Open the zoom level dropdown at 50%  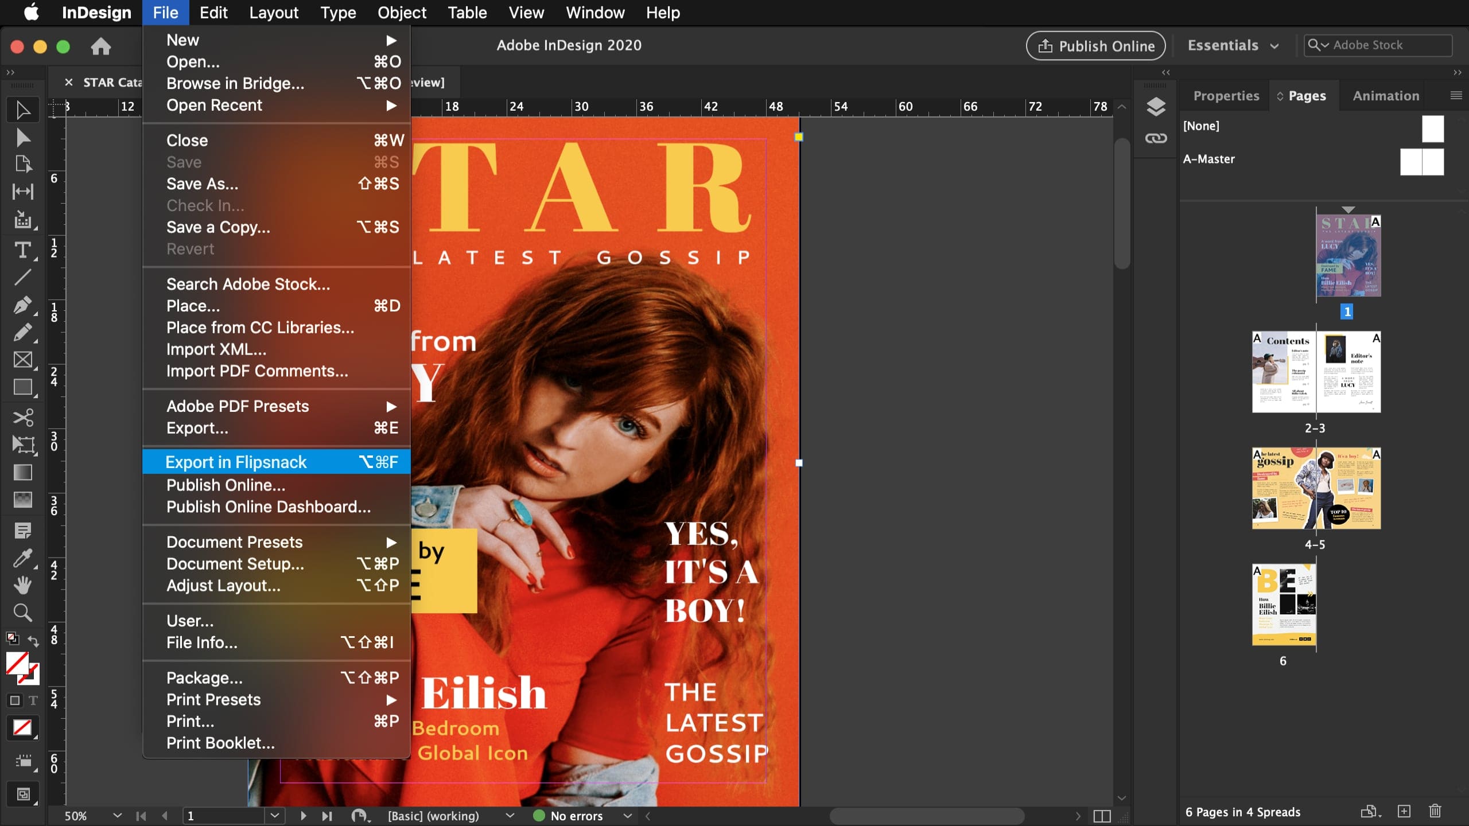coord(117,816)
